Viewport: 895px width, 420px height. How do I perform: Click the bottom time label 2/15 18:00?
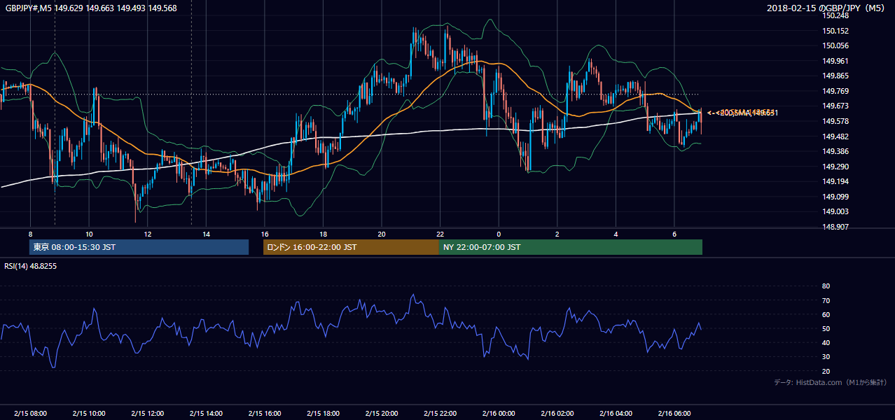click(x=323, y=414)
